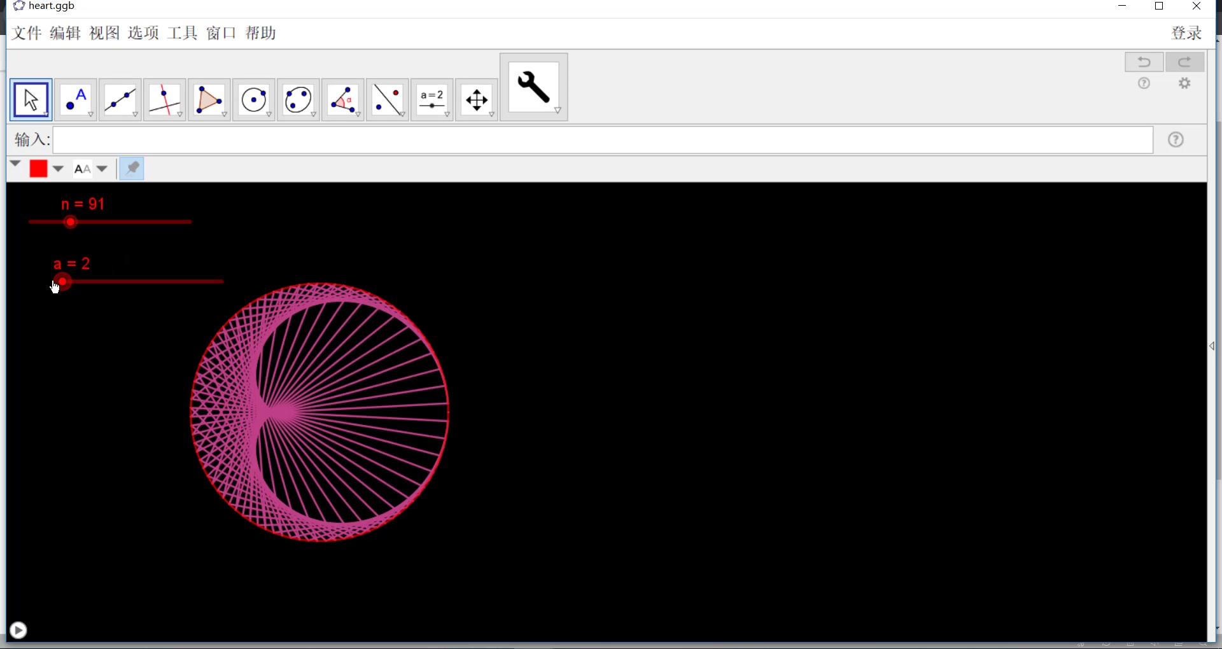Select the Slider a=2 tool
1222x649 pixels.
(432, 100)
